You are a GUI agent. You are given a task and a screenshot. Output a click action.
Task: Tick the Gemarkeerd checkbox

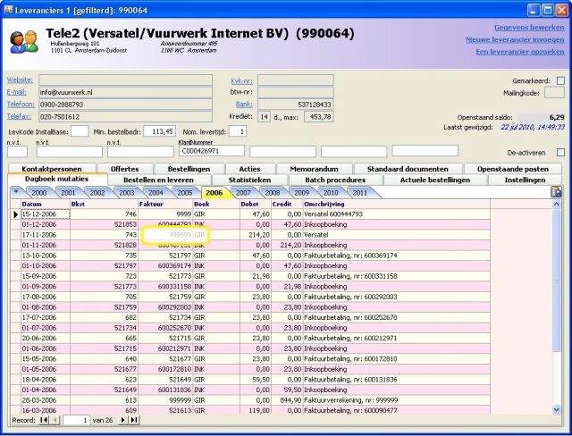point(559,80)
